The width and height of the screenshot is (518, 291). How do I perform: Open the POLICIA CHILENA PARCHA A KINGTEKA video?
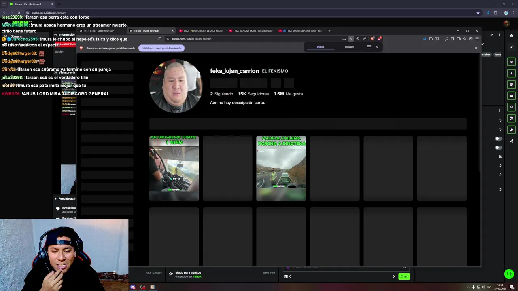281,168
